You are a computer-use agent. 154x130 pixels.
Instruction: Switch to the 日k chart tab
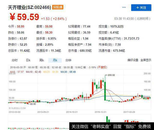tap(28, 60)
